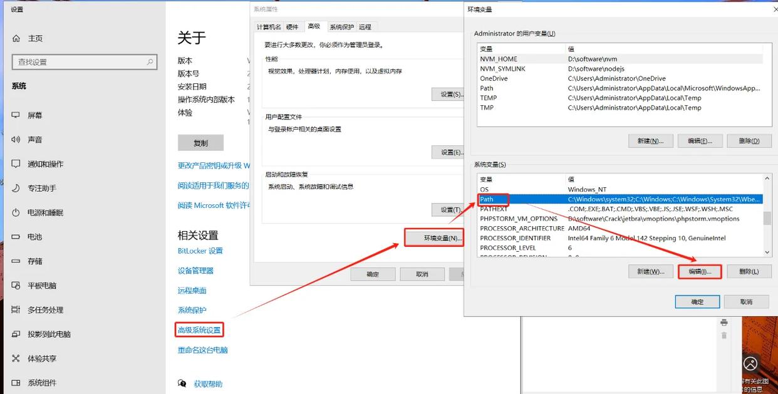
Task: Select 存储 storage in sidebar
Action: pyautogui.click(x=35, y=261)
